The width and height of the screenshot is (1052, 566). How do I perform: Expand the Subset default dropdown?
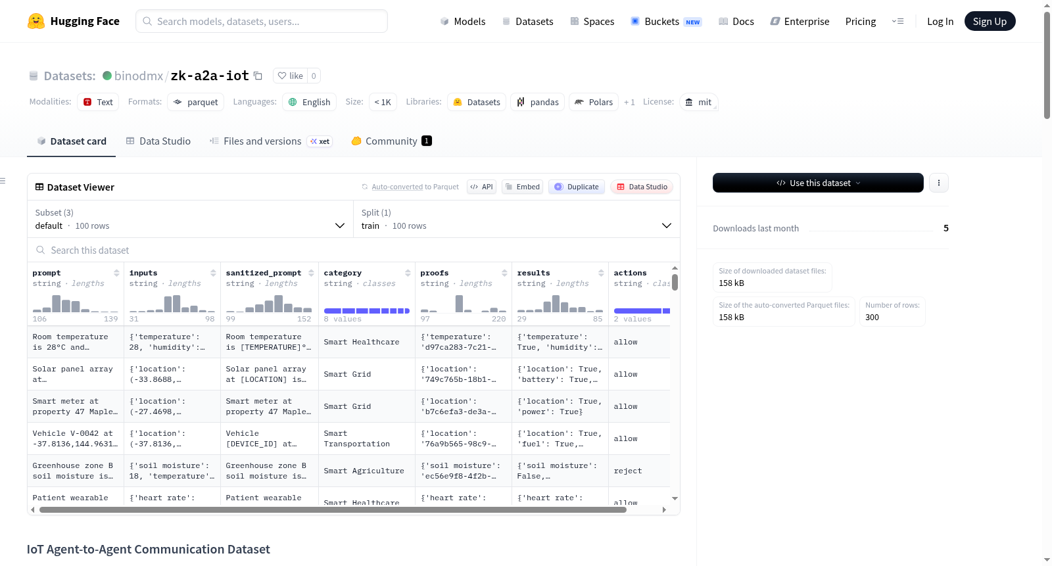(190, 219)
